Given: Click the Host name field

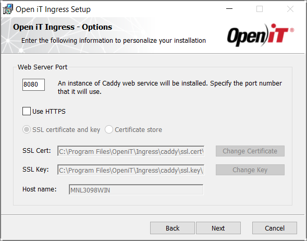Looking at the screenshot, I should click(136, 190).
